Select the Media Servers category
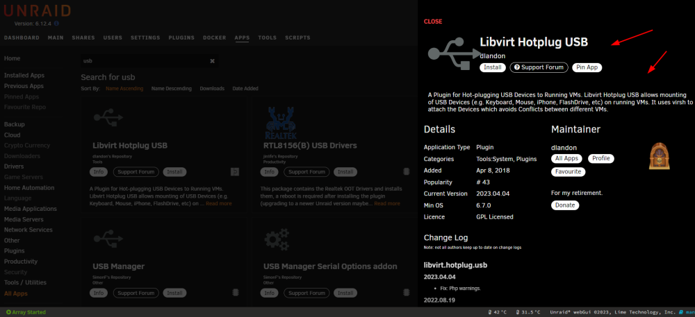The image size is (695, 317). coord(24,219)
